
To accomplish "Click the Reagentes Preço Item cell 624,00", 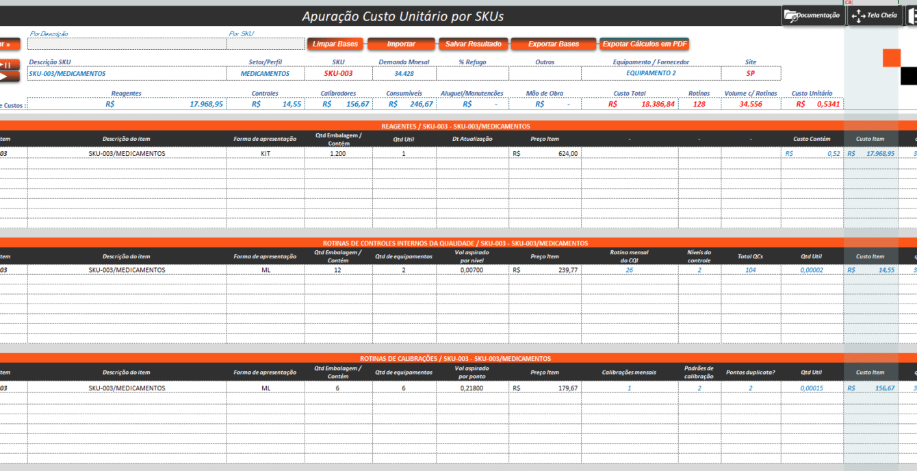I will [x=545, y=154].
